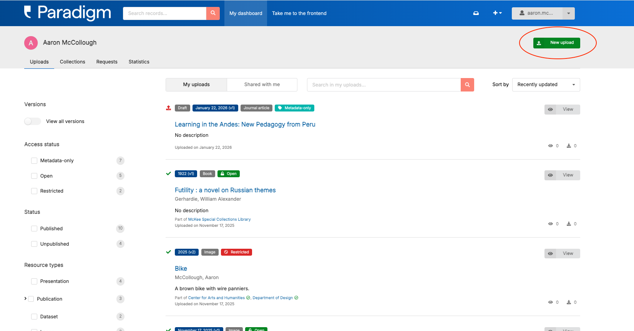Switch to the Collections tab
This screenshot has width=634, height=331.
73,62
